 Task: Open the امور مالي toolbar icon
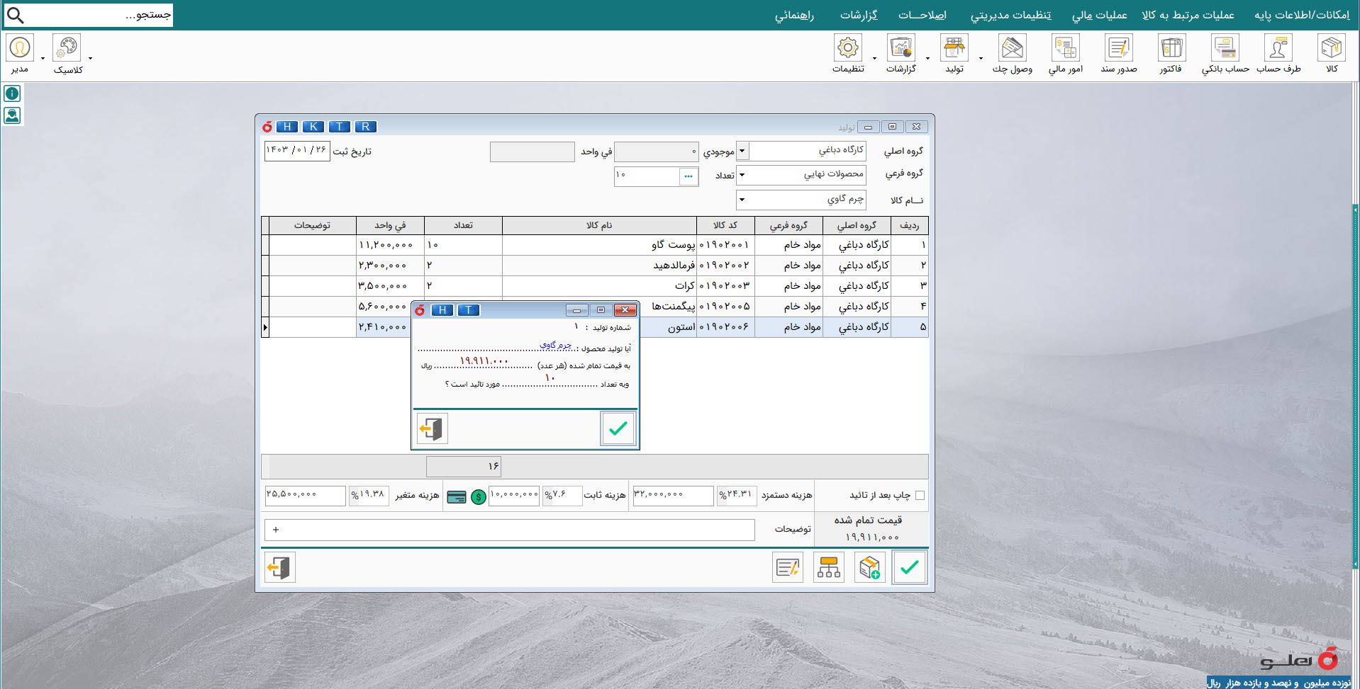click(1065, 48)
